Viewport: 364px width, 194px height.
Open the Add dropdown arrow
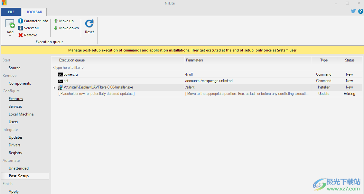click(10, 36)
